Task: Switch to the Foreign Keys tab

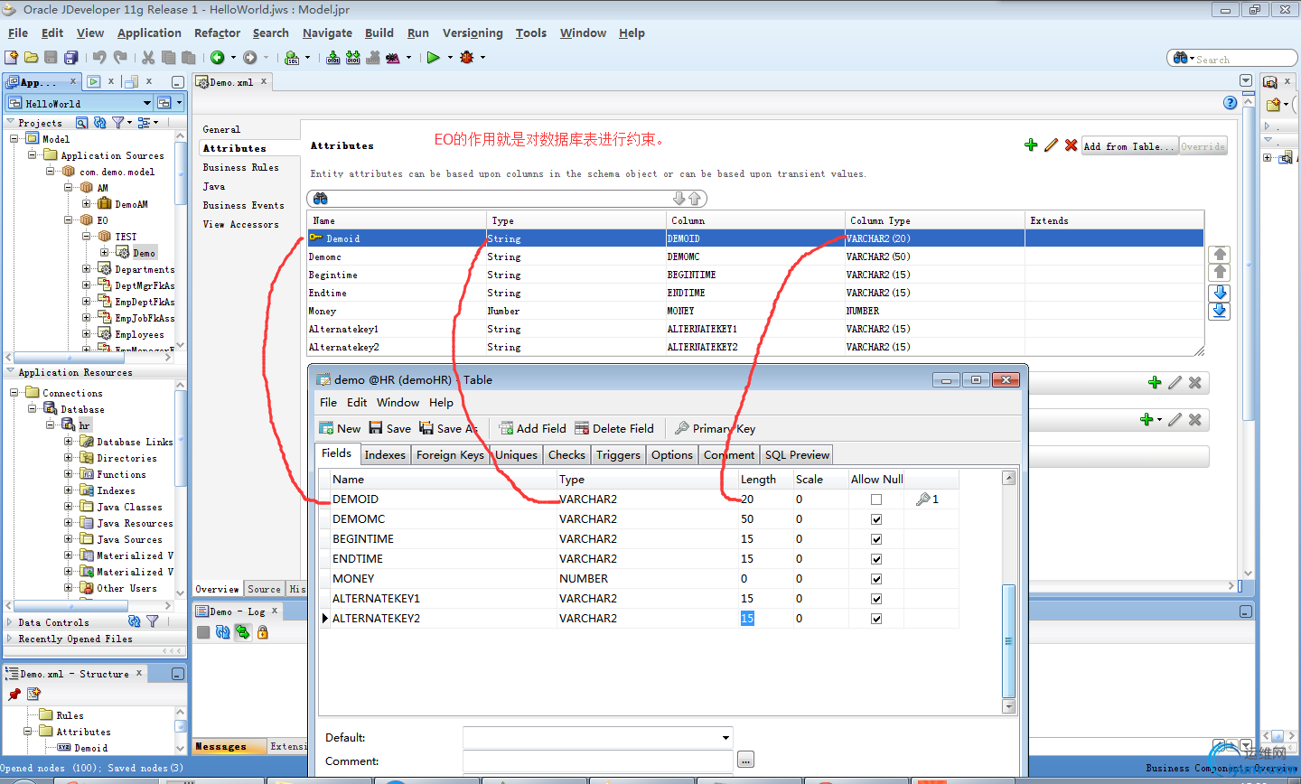Action: point(450,454)
